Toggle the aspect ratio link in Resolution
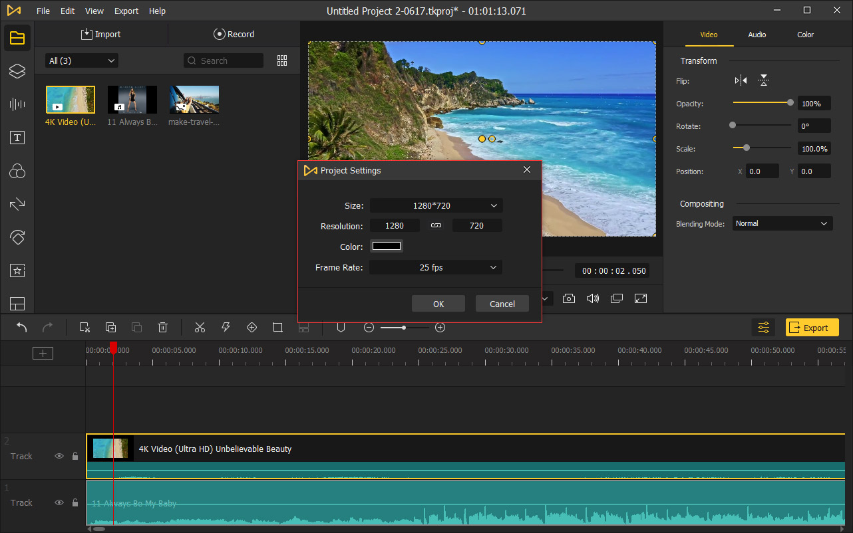Viewport: 853px width, 533px height. coord(436,226)
